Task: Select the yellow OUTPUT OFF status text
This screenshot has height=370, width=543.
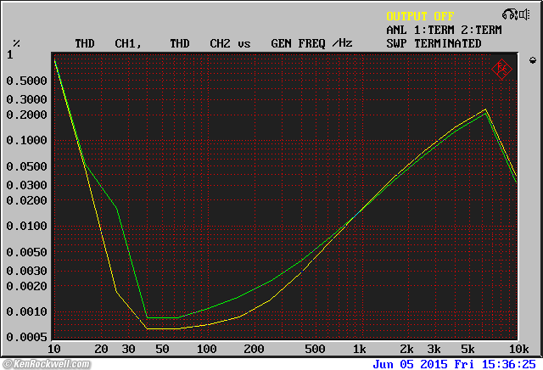Action: [x=420, y=16]
